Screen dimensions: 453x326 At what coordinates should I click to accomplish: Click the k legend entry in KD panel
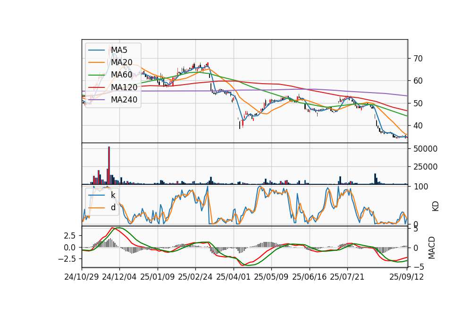(113, 195)
